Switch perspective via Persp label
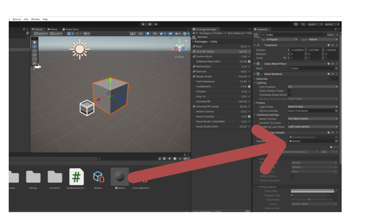Viewport: 367px width, 222px height. click(179, 57)
